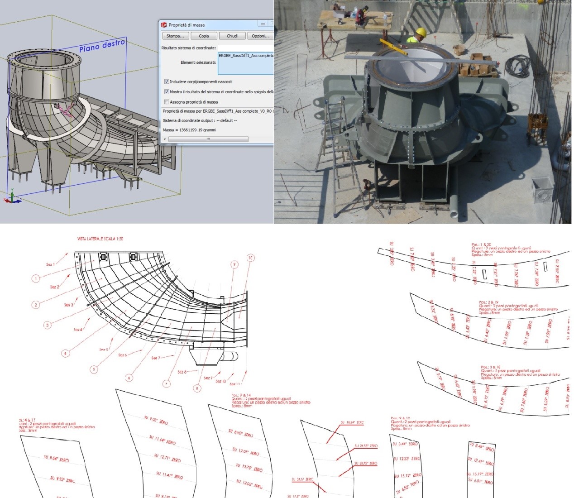This screenshot has width=574, height=498.
Task: Enable Assegna proprietà di massa checkbox
Action: 167,102
